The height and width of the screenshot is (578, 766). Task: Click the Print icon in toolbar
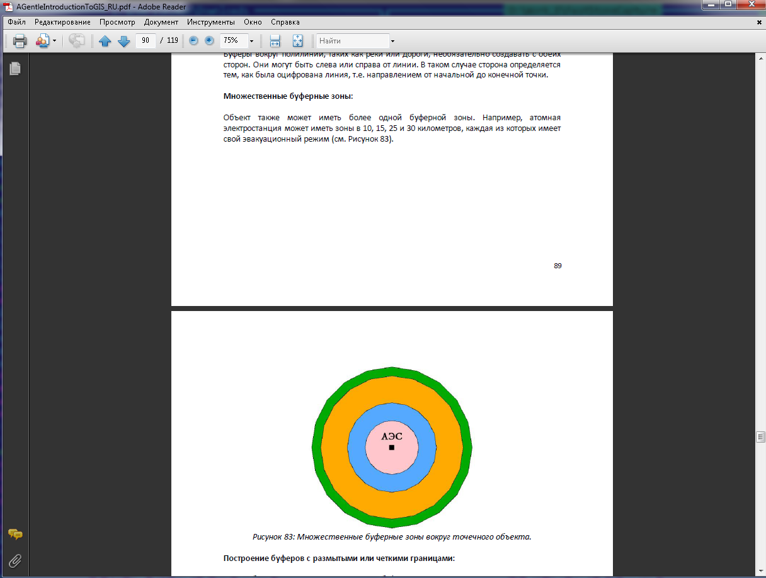20,41
